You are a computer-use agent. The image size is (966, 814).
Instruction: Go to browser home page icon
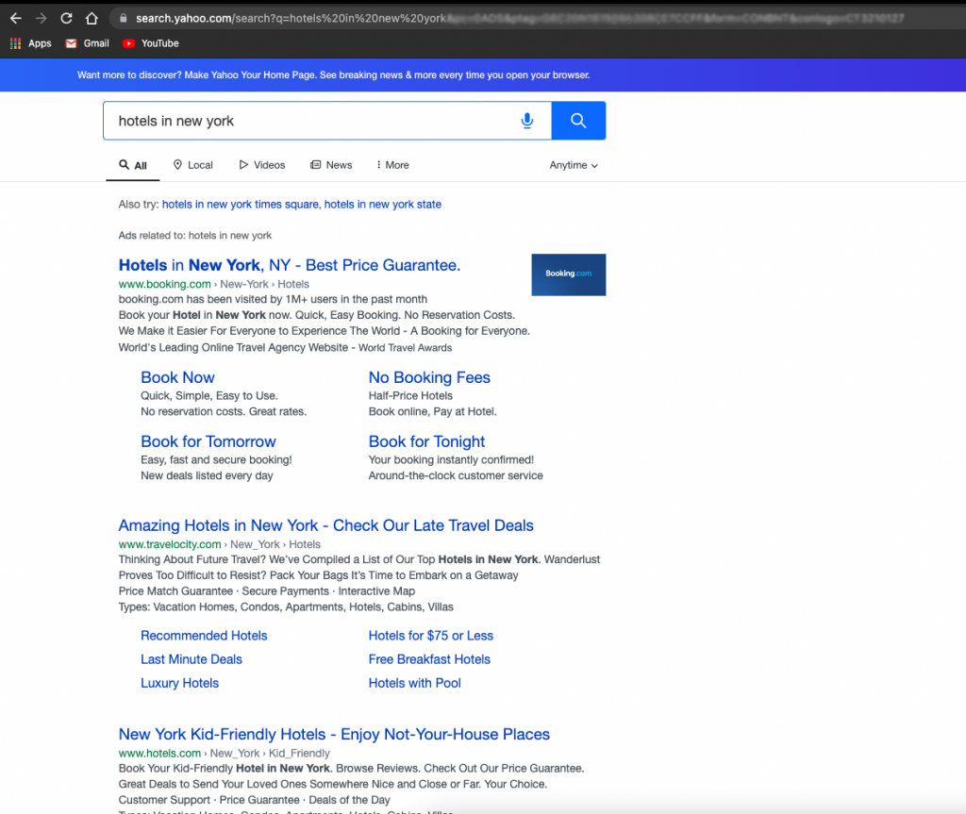coord(92,18)
